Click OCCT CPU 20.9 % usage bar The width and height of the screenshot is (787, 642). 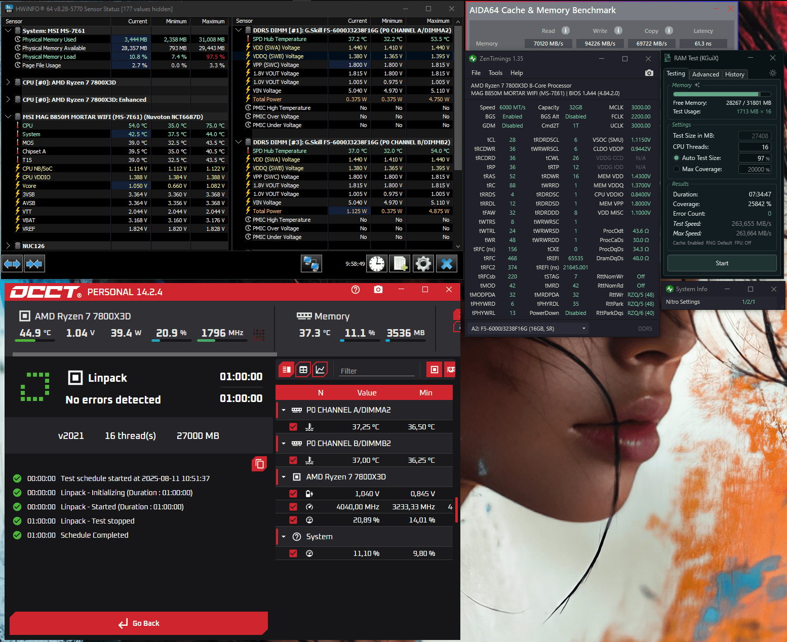172,341
